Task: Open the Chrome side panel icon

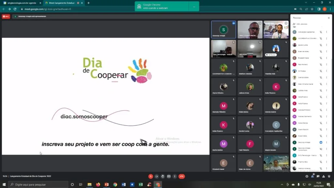Action: pyautogui.click(x=319, y=9)
